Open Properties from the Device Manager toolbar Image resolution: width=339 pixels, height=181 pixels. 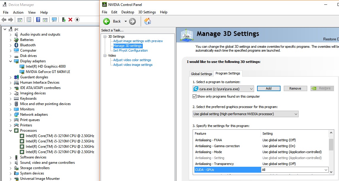pos(29,20)
